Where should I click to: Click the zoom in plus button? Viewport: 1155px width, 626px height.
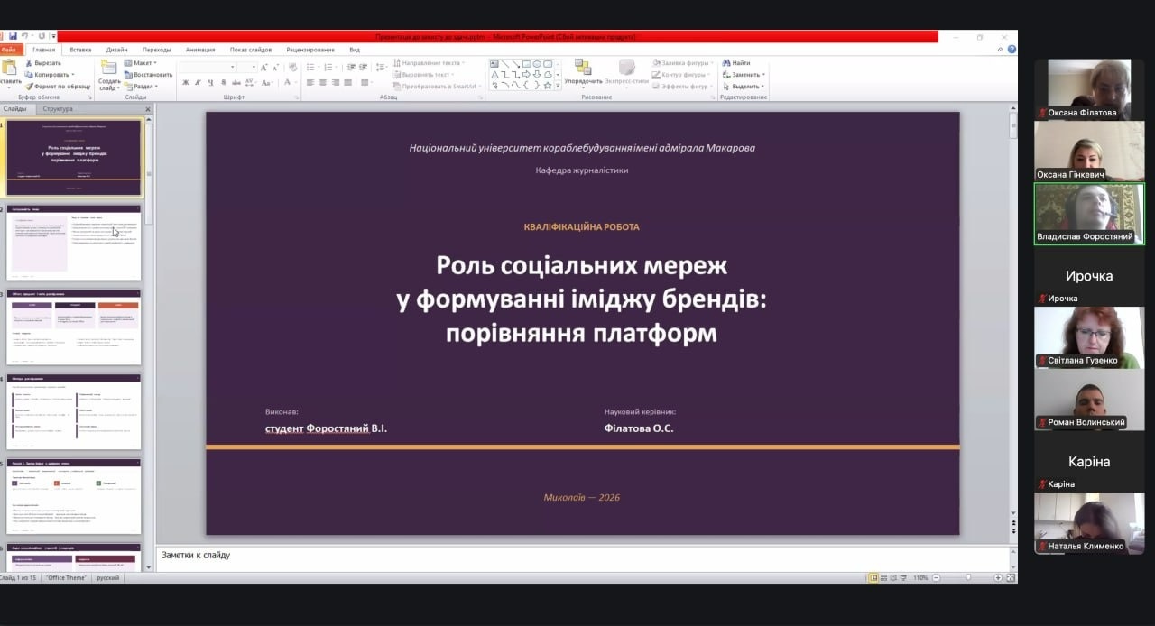click(x=998, y=577)
